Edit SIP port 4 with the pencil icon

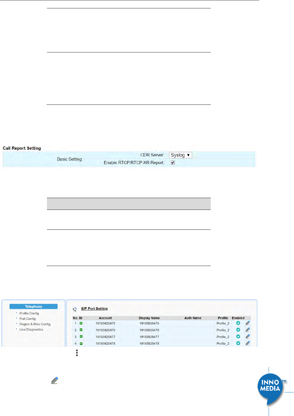point(248,343)
